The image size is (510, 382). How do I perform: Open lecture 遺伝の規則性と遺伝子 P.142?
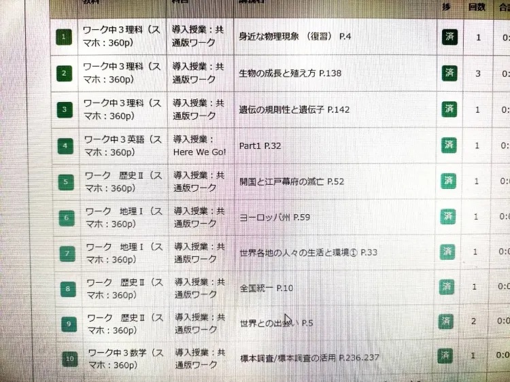point(294,109)
